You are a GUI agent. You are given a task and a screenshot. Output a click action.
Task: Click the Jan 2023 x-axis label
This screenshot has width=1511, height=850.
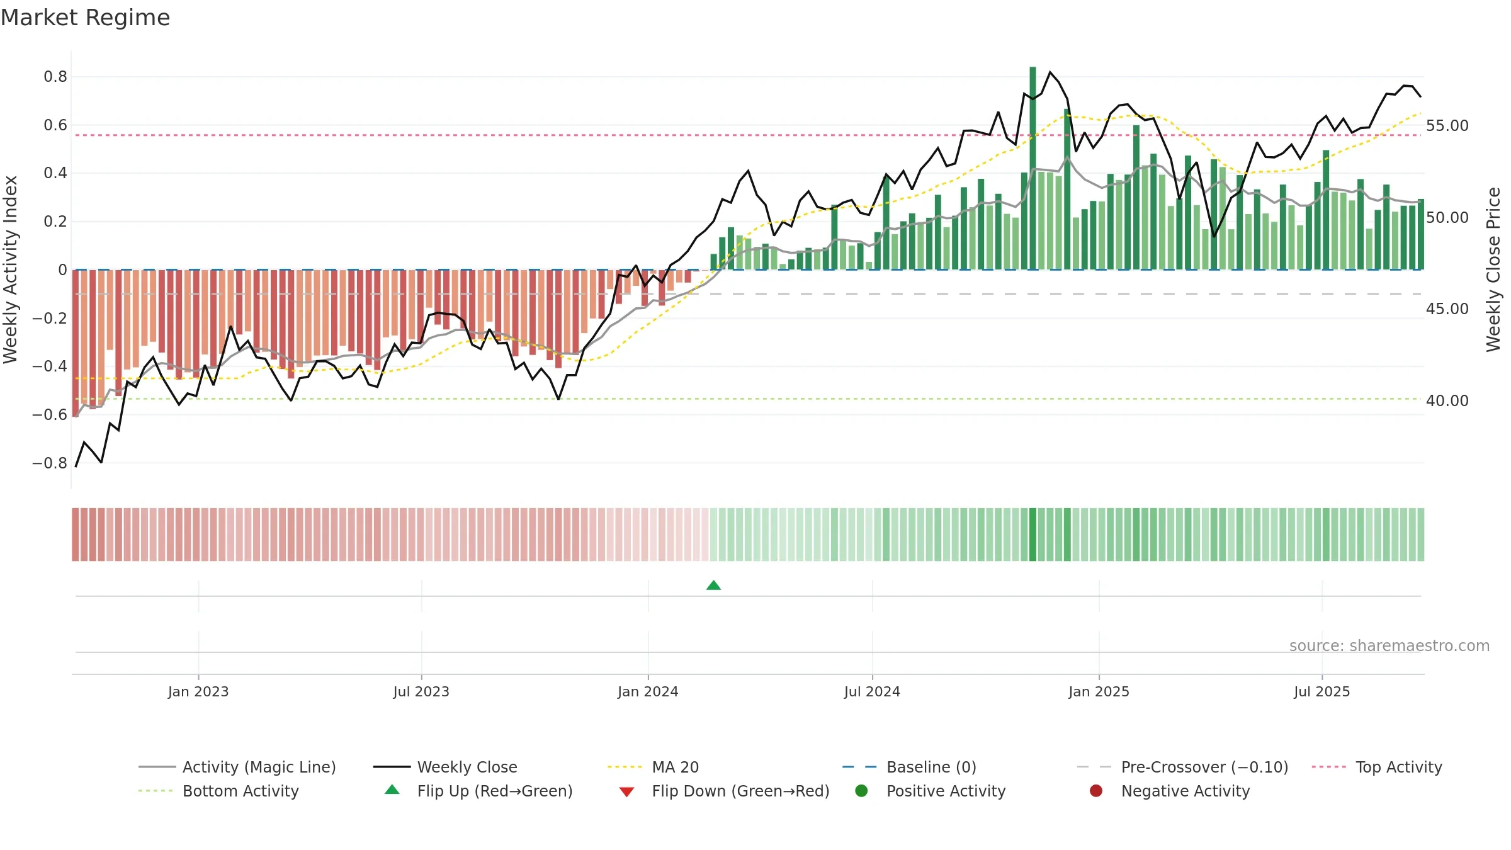click(x=198, y=691)
